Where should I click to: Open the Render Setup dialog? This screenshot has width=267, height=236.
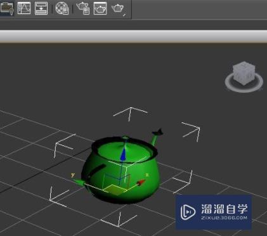pyautogui.click(x=83, y=8)
